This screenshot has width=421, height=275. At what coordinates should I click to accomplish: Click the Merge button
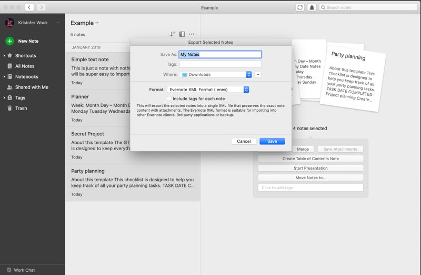pyautogui.click(x=303, y=149)
